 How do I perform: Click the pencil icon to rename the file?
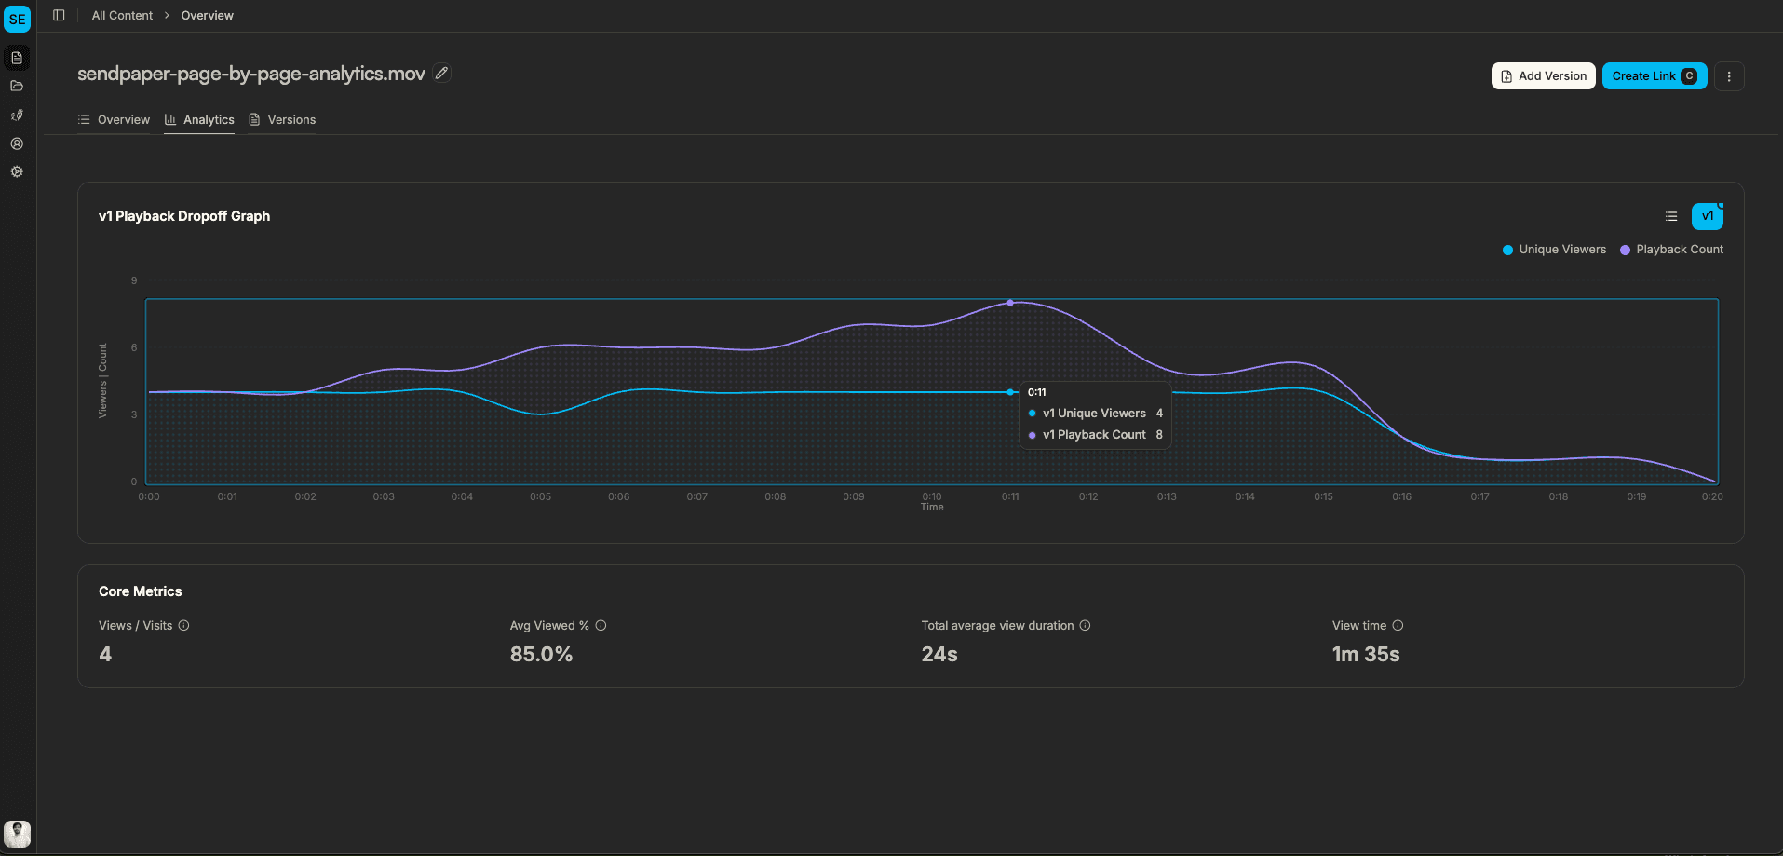[441, 72]
